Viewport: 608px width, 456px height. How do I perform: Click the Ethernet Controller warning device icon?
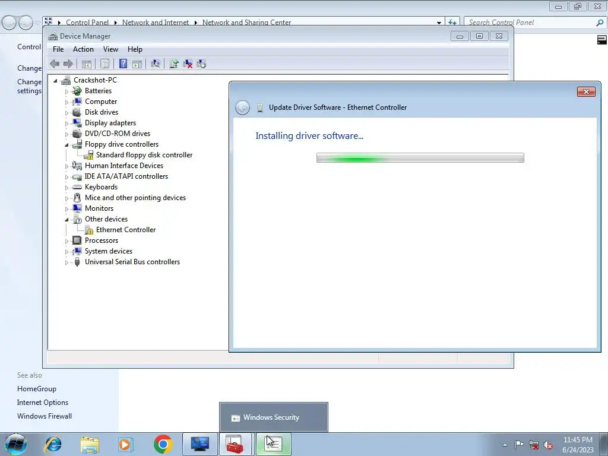pyautogui.click(x=89, y=230)
